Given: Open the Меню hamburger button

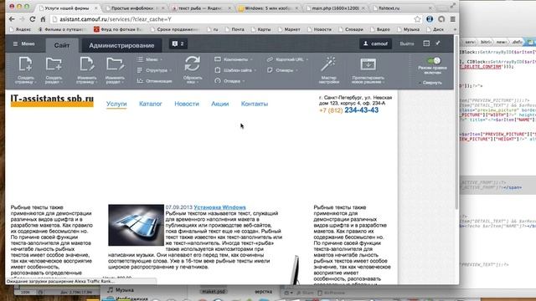Looking at the screenshot, I should (x=24, y=43).
